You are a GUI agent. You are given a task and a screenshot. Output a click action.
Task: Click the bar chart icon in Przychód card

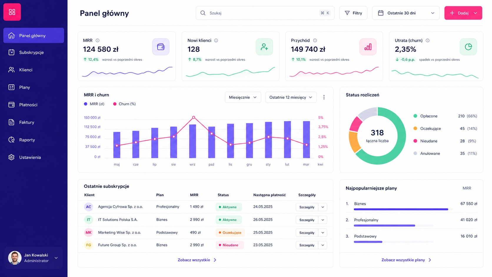coord(368,47)
